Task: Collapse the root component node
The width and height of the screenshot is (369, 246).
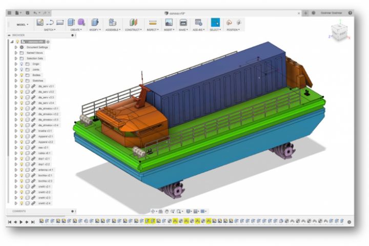Action: [12, 42]
